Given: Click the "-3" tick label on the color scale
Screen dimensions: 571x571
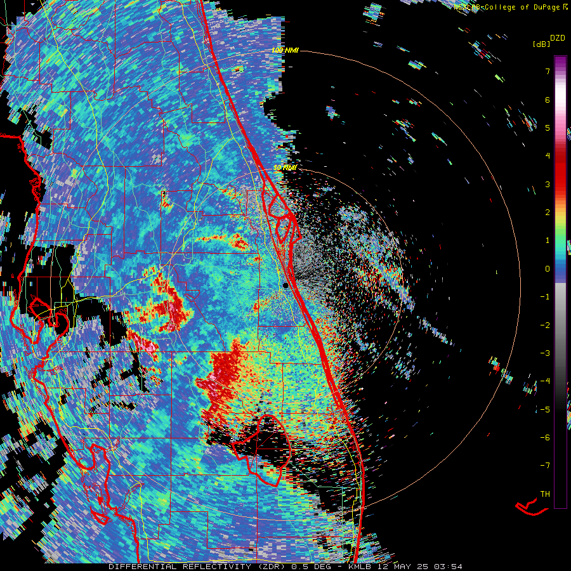Looking at the screenshot, I should (545, 353).
